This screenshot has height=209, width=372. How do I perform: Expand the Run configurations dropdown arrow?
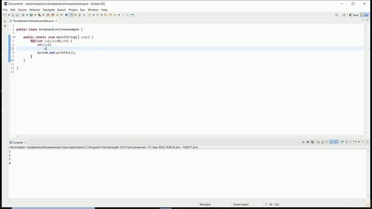coord(35,15)
